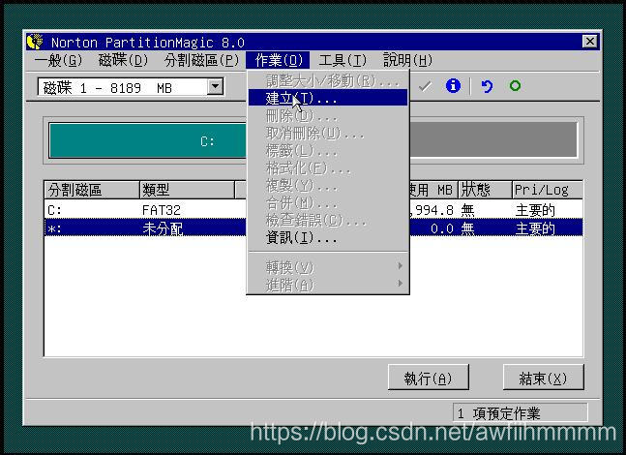Click the 類型 column header
The width and height of the screenshot is (626, 455).
(x=187, y=190)
